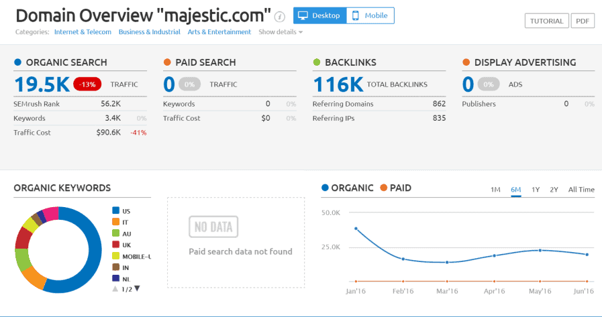Click the Apr'16 organic data point

click(x=494, y=255)
